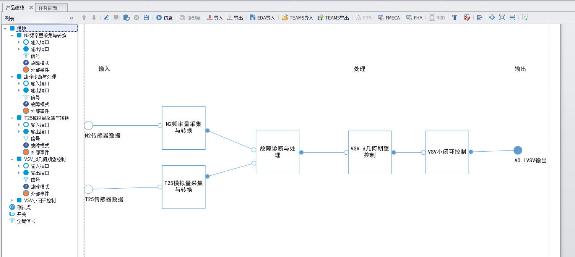Viewport: 575px width, 257px height.
Task: Expand 输出端口 under VSV_d几何期望控制
Action: (x=19, y=173)
